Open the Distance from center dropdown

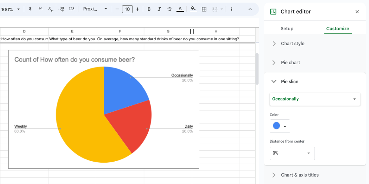point(292,153)
